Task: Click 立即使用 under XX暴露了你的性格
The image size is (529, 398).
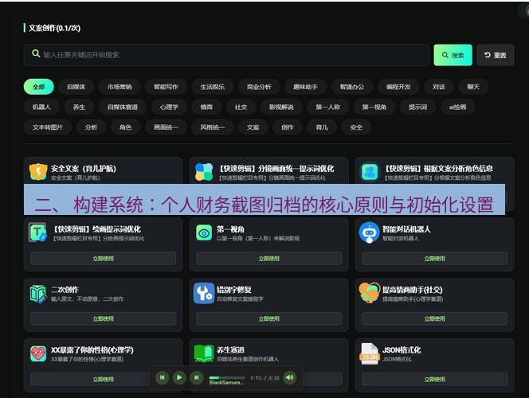Action: [104, 379]
